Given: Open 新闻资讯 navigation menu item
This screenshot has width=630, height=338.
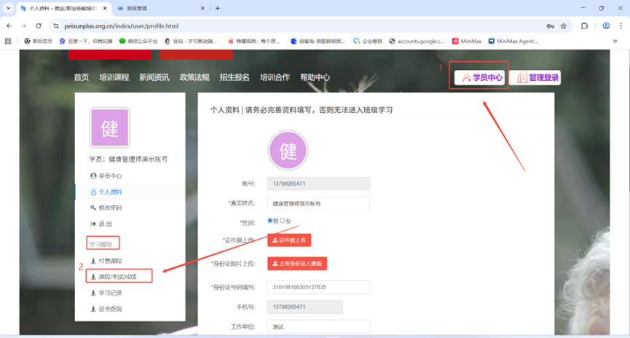Looking at the screenshot, I should 154,77.
